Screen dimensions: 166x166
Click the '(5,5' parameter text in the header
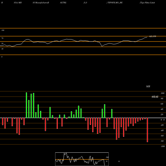coord(85,3)
